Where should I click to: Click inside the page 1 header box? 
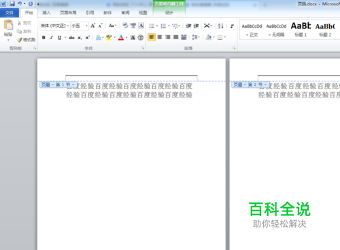click(x=131, y=79)
